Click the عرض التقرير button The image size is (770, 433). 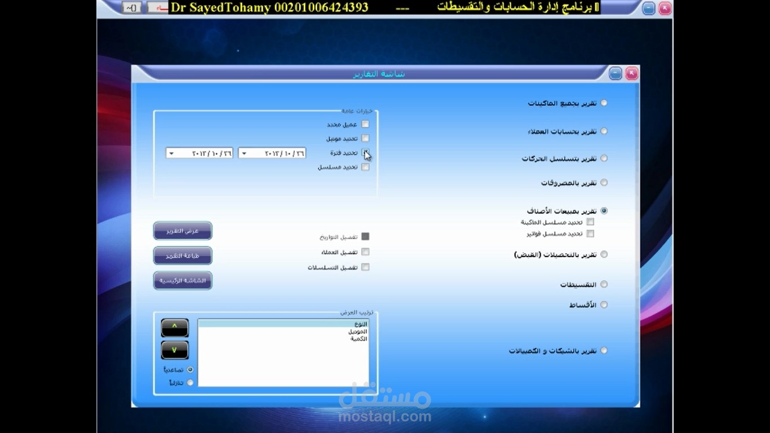click(183, 231)
